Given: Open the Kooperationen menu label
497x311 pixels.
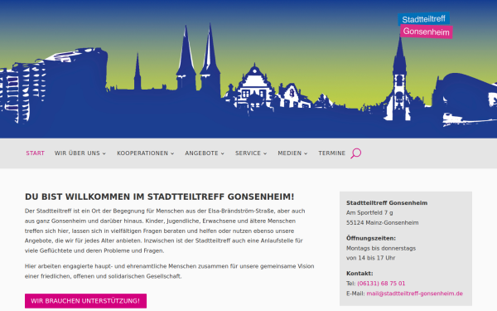Looking at the screenshot, I should click(142, 153).
